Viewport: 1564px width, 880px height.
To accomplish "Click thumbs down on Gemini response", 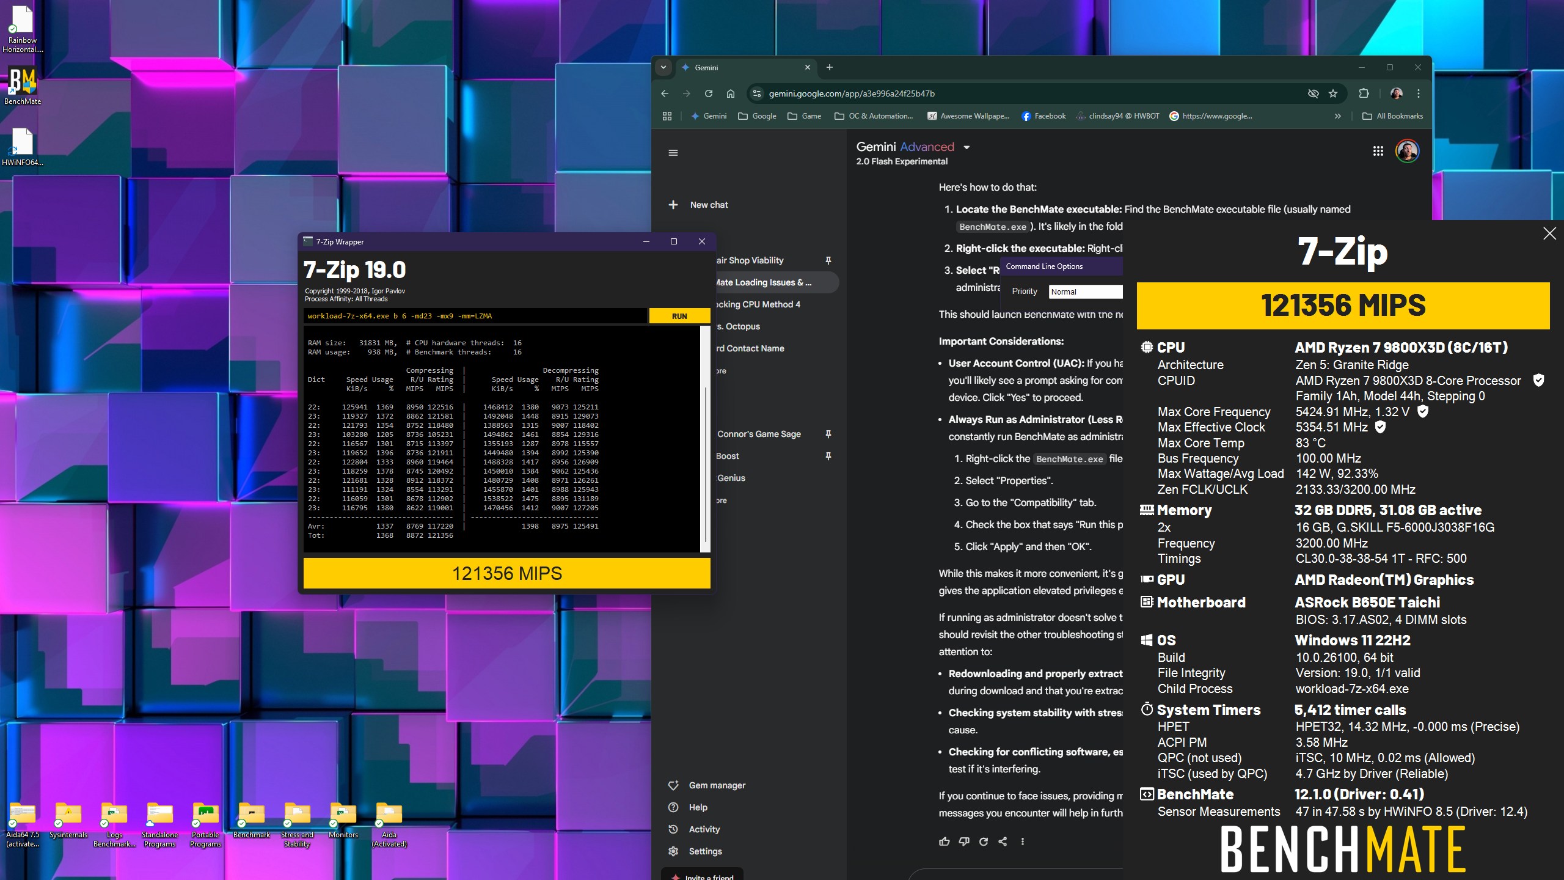I will pyautogui.click(x=964, y=842).
